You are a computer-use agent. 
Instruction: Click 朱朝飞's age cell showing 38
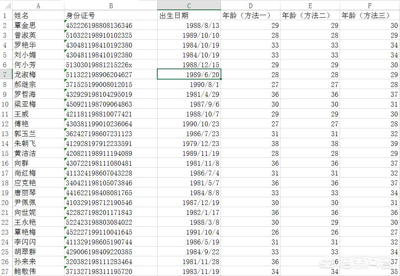coord(251,144)
